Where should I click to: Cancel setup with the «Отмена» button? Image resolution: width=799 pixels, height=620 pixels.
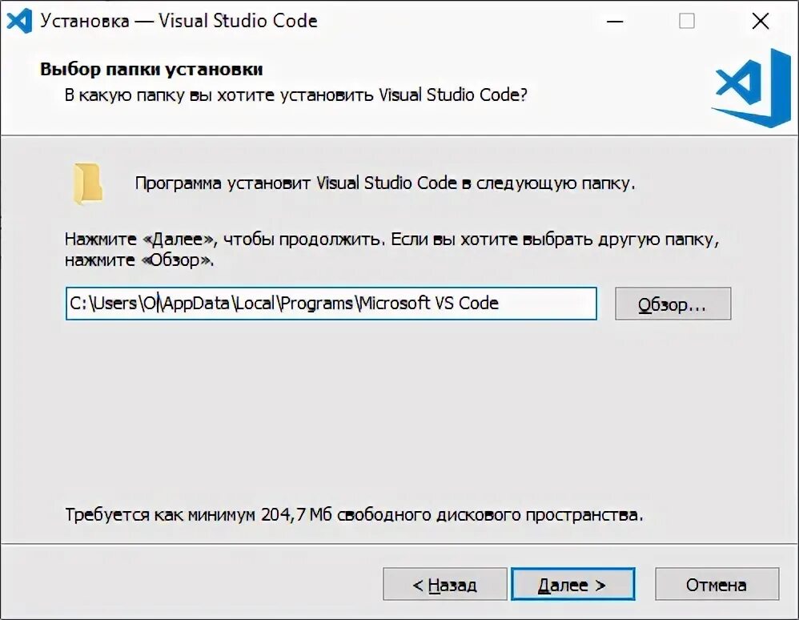point(717,585)
